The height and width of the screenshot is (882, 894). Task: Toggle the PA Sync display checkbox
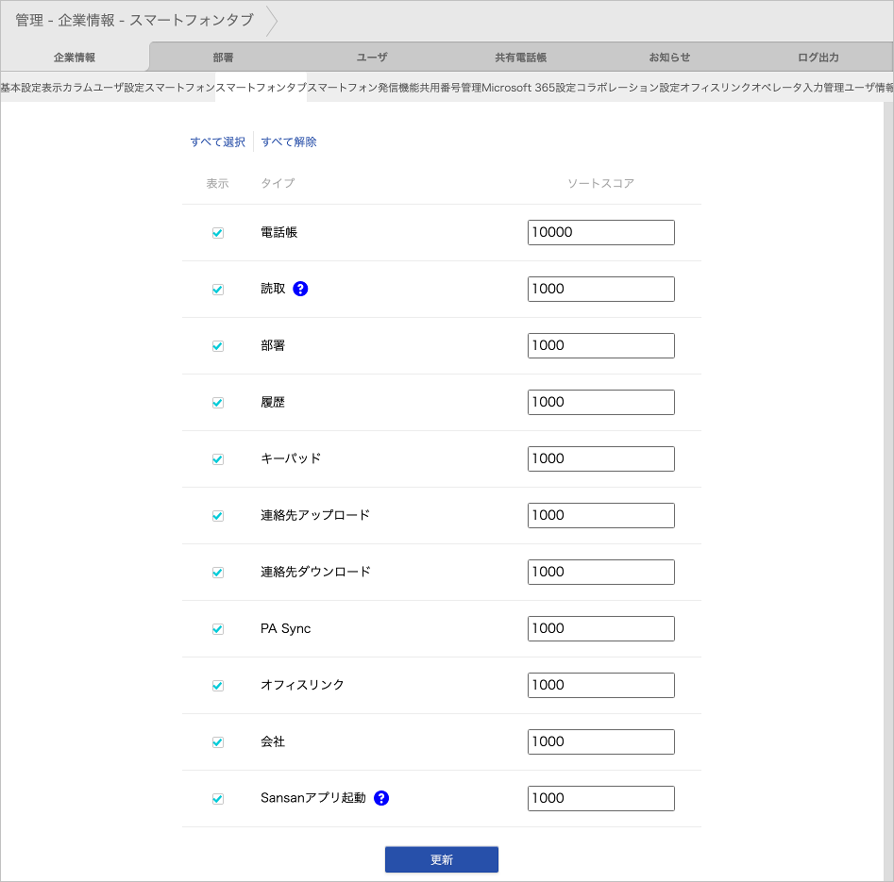pos(218,629)
